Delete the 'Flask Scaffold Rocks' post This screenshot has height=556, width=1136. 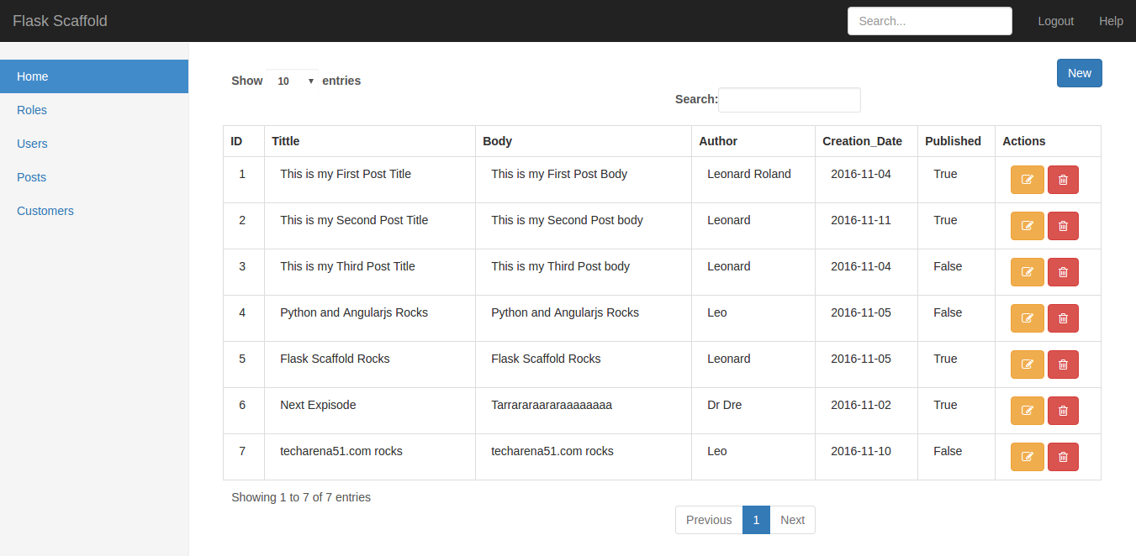tap(1063, 365)
